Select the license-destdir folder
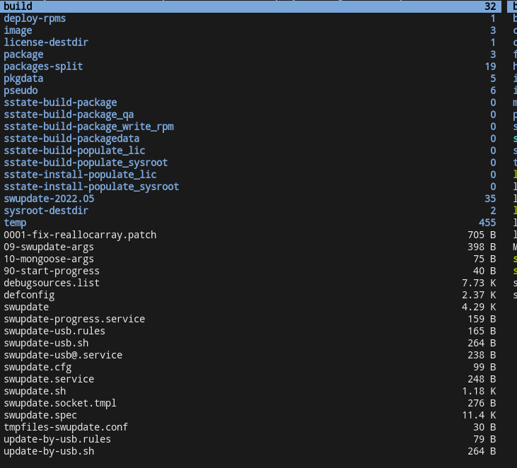This screenshot has height=468, width=517. click(x=46, y=42)
